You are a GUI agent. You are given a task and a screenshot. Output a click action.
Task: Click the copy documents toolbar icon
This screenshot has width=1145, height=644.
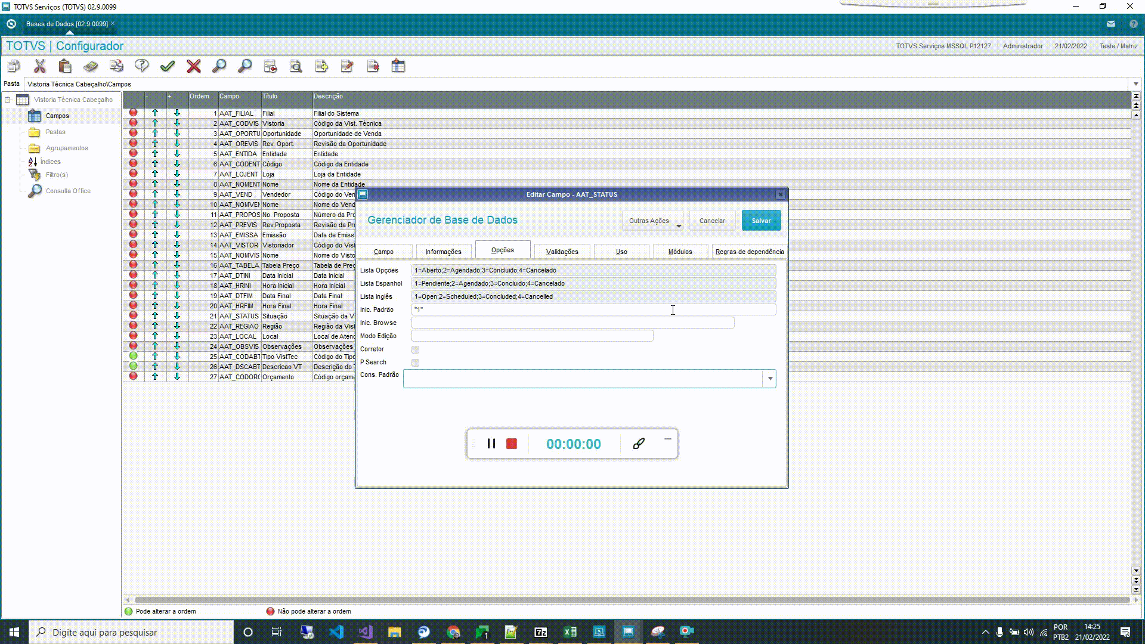click(14, 66)
